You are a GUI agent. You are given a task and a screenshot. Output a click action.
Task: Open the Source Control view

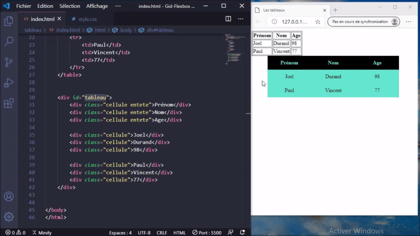pos(9,62)
